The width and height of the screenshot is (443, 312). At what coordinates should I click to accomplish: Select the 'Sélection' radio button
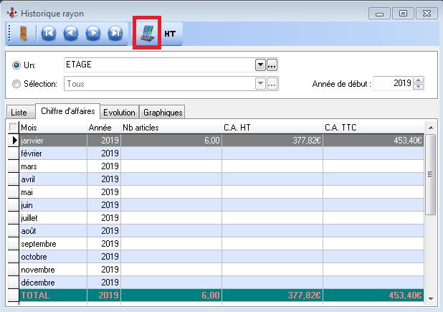click(x=16, y=84)
